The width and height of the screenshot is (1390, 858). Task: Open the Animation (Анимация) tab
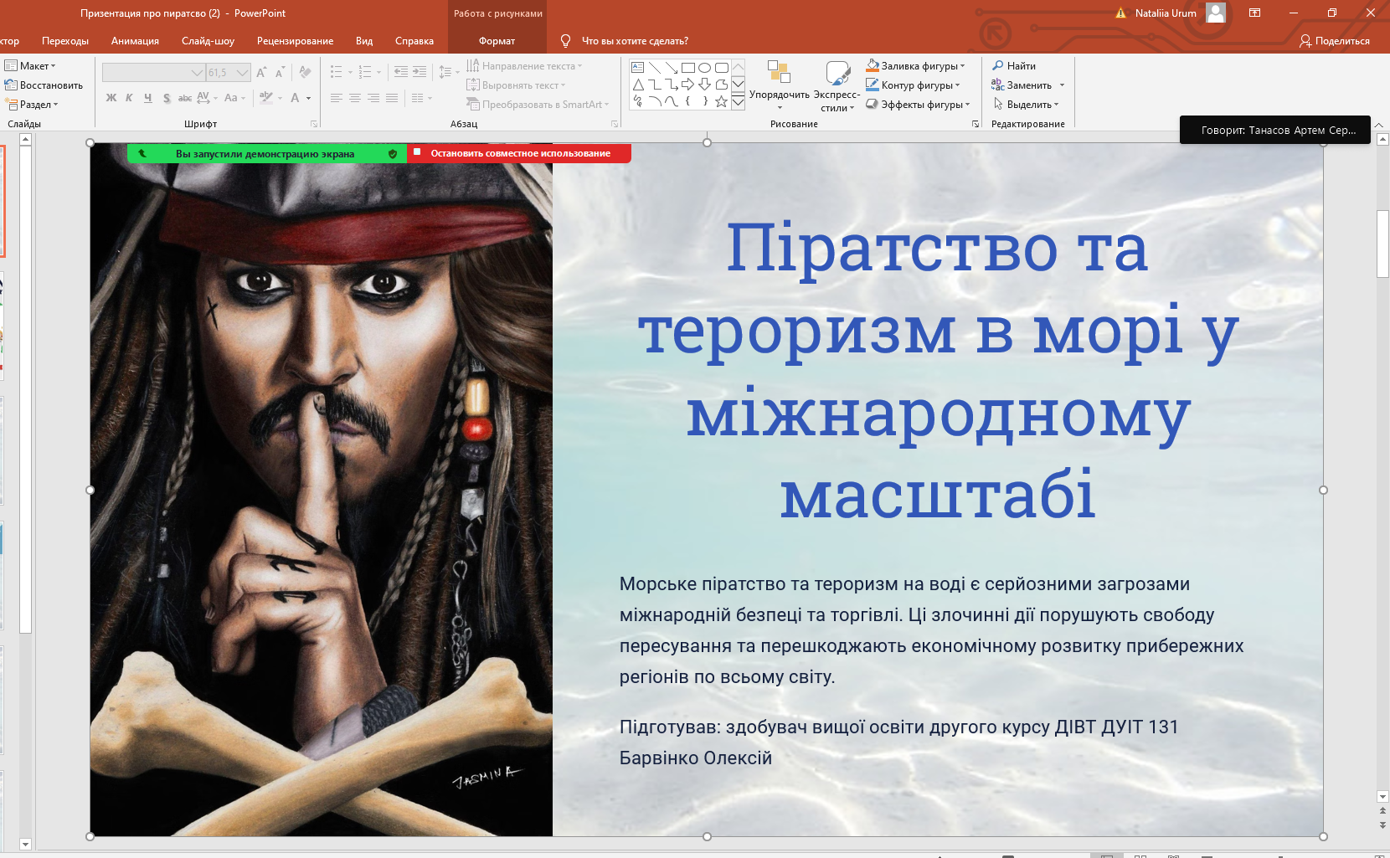pyautogui.click(x=135, y=41)
